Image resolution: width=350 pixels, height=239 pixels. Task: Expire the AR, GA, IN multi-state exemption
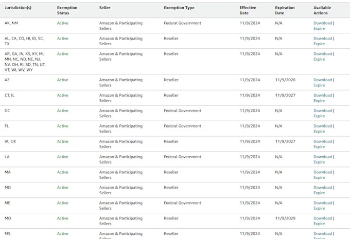[319, 59]
